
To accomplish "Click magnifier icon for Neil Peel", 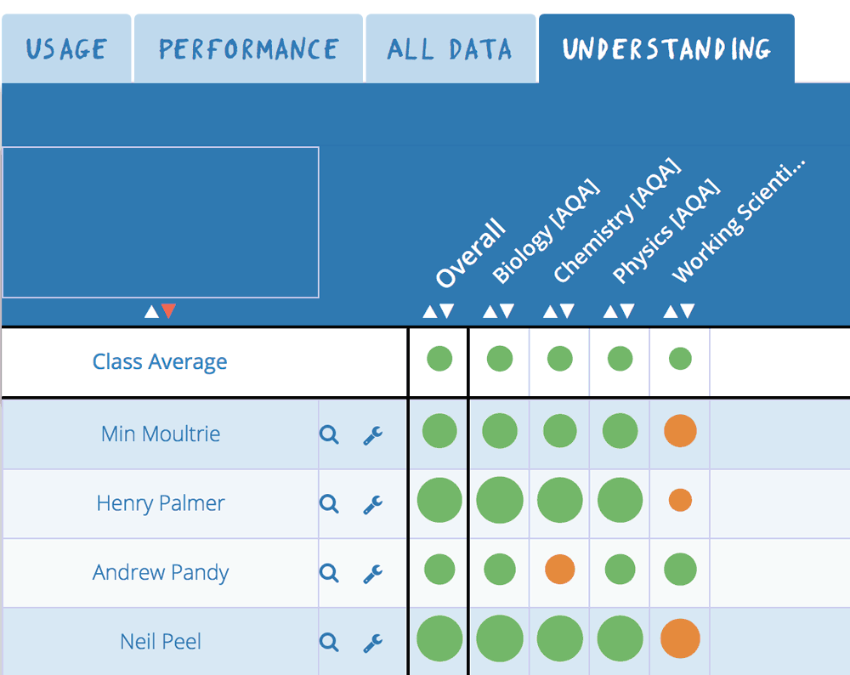I will click(x=329, y=642).
